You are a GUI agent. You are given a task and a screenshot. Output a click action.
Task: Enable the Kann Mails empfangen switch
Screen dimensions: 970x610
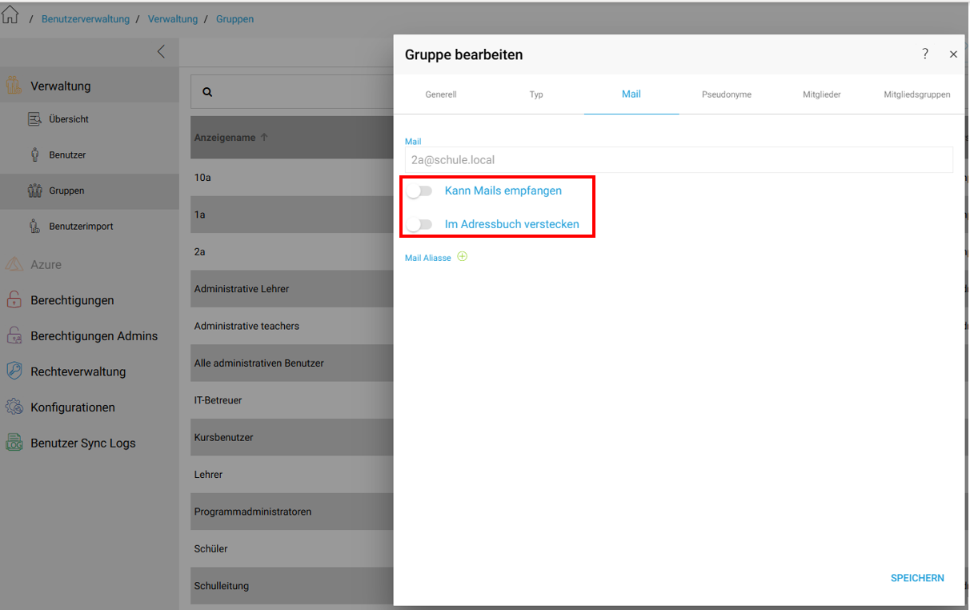coord(419,191)
